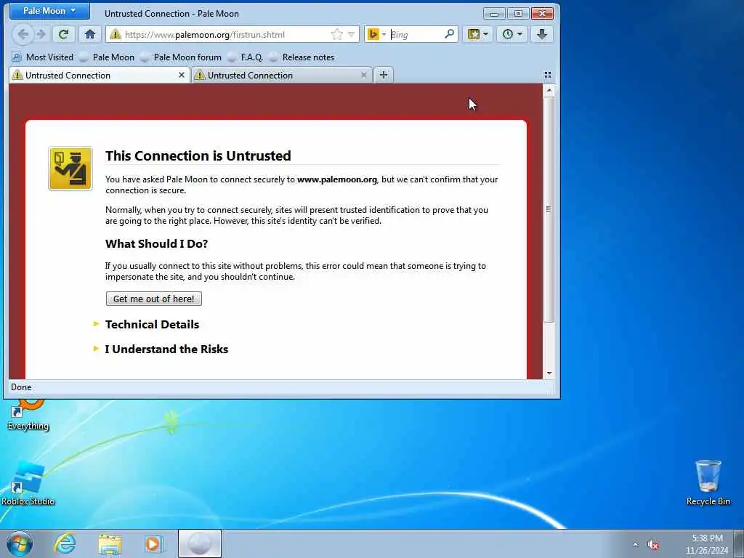The image size is (744, 558).
Task: Click the search magnifying glass icon
Action: pyautogui.click(x=449, y=33)
